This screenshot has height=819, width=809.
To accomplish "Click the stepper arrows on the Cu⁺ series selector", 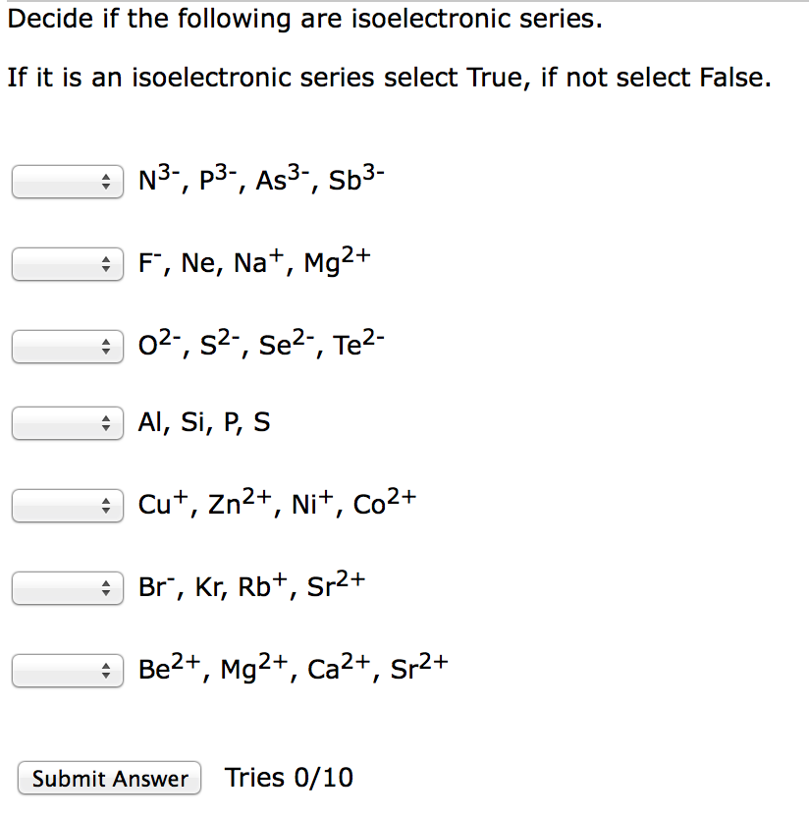I will click(x=106, y=505).
